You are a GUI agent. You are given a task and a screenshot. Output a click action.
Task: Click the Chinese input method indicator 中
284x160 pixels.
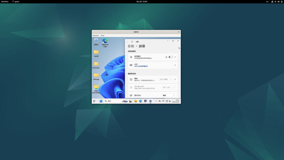tap(163, 101)
